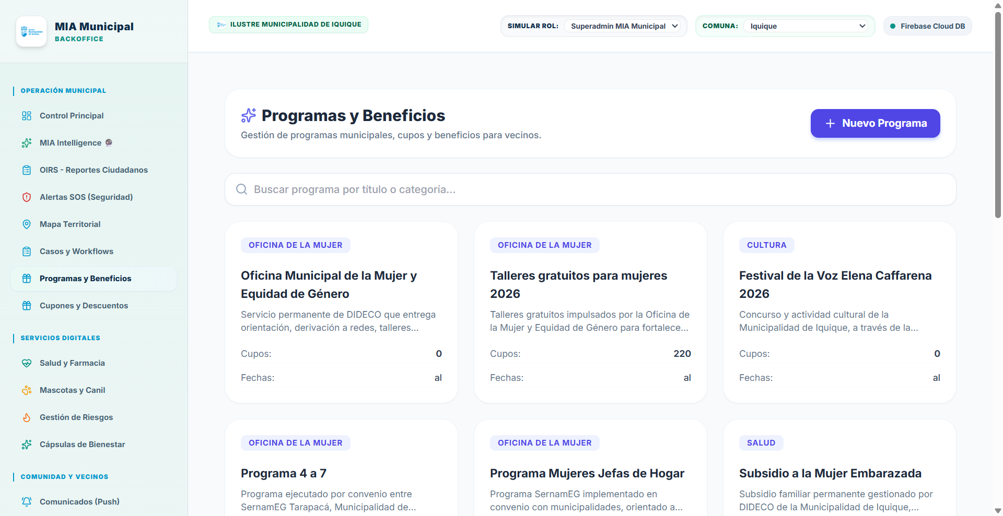Click the Firebase Cloud DB status pill
This screenshot has height=516, width=1003.
click(927, 26)
